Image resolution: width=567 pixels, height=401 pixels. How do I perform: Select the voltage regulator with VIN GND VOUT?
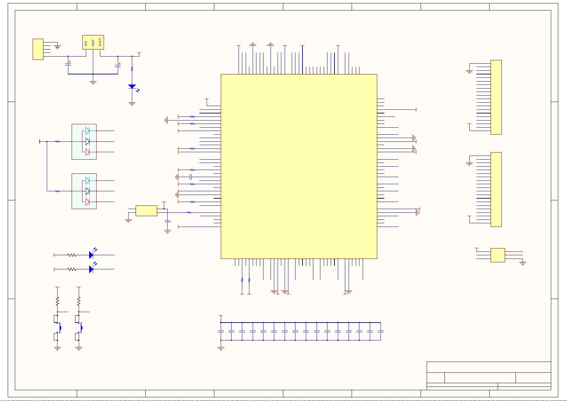[x=93, y=42]
